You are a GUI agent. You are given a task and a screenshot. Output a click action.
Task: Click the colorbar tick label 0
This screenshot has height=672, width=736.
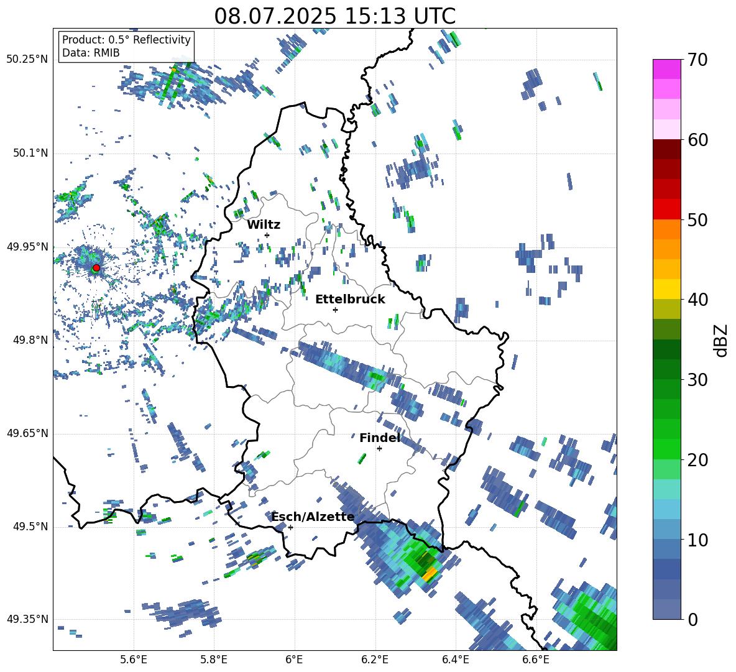click(692, 619)
